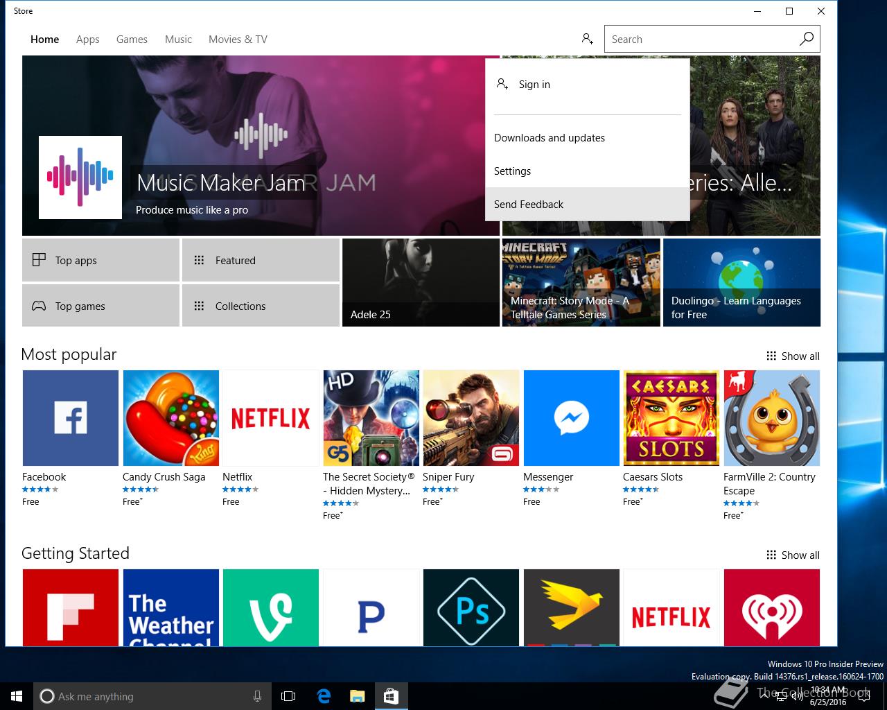Click the Produce music like a pro text

tap(192, 210)
